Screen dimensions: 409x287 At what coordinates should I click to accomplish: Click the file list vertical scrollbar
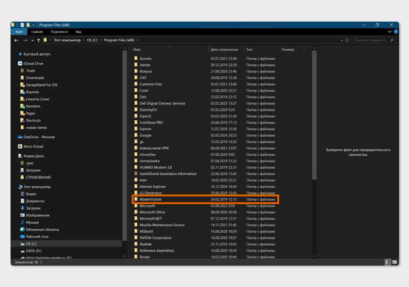314,114
